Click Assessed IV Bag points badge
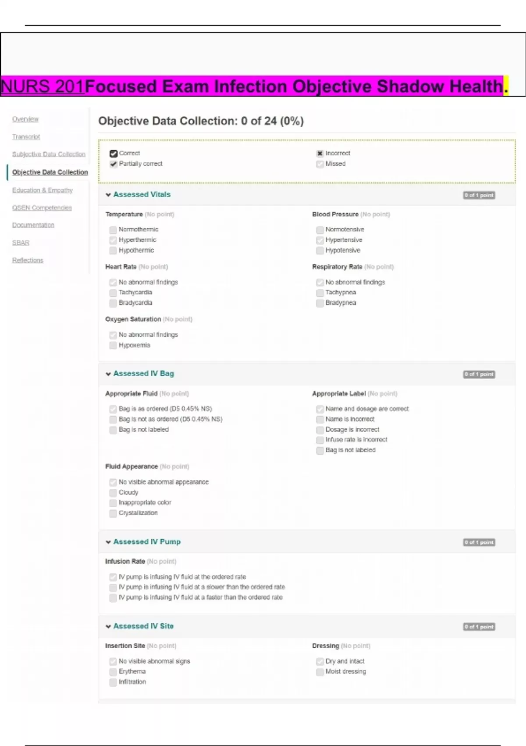The width and height of the screenshot is (526, 746). tap(479, 374)
